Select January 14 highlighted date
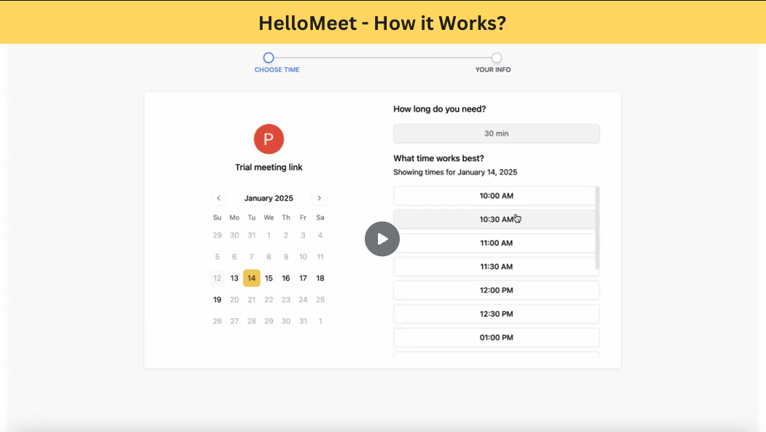 (252, 278)
